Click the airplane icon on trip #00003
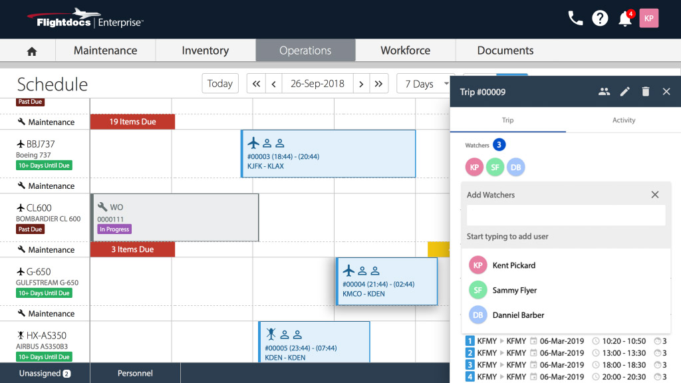This screenshot has width=681, height=383. coord(253,142)
